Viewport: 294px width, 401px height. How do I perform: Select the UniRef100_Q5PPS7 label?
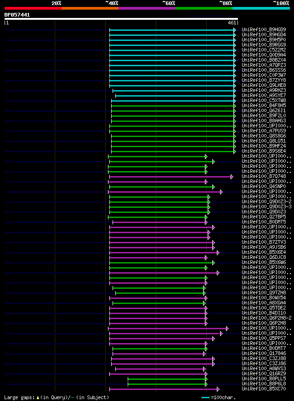coord(264,338)
